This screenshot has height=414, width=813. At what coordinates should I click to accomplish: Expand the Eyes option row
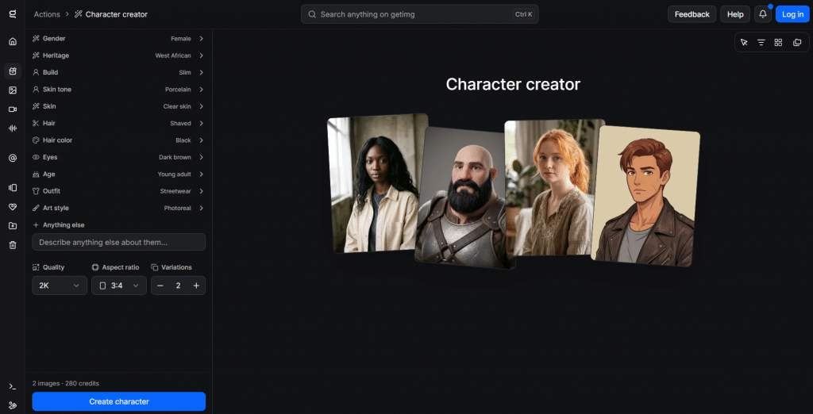click(119, 157)
